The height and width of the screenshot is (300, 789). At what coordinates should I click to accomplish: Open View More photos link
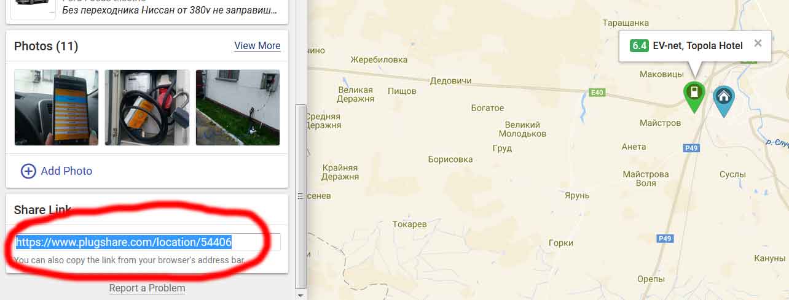click(x=257, y=46)
